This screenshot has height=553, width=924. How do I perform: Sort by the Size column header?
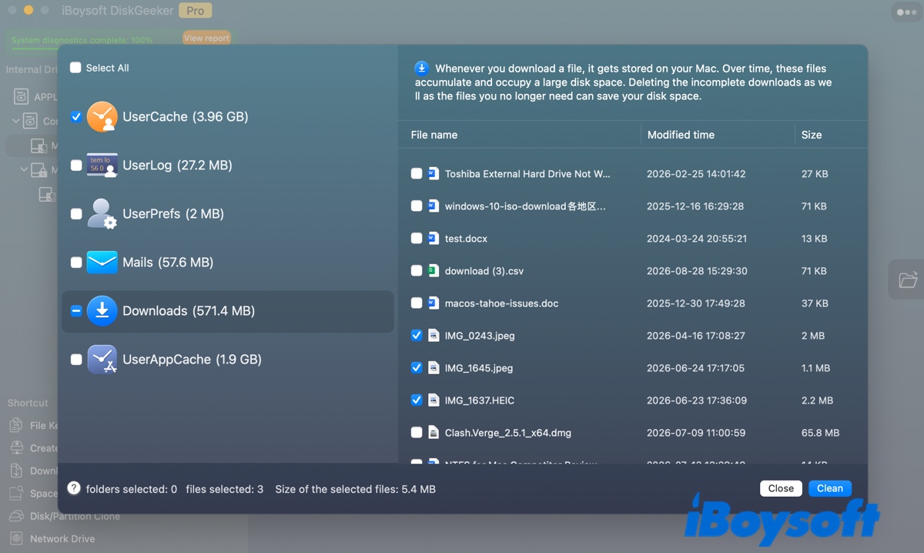(x=812, y=135)
